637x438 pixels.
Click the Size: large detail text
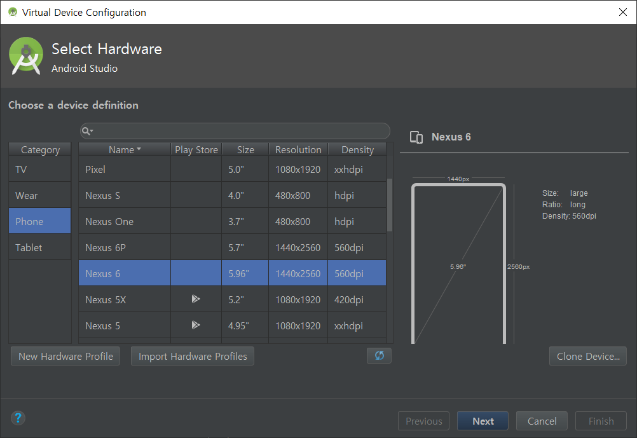pos(565,193)
